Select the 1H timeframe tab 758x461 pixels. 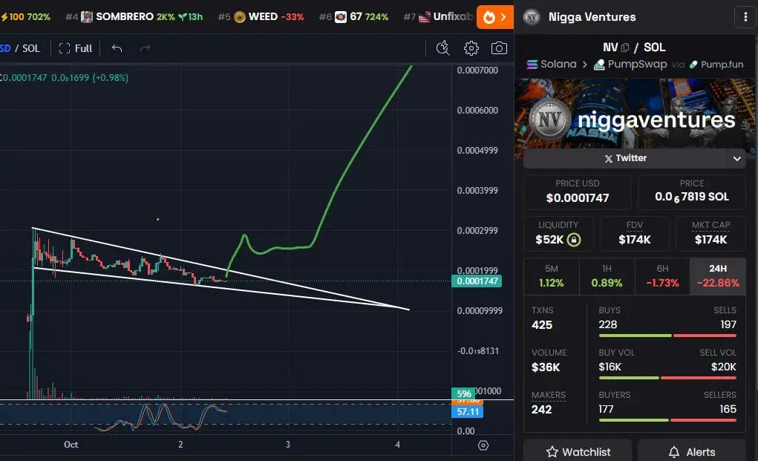tap(607, 276)
